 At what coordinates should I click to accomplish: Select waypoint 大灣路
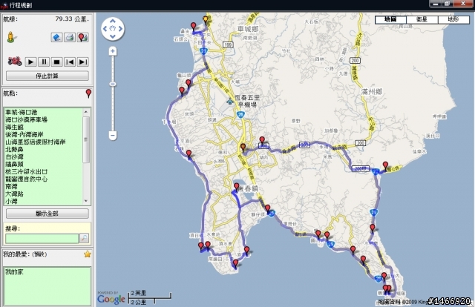pyautogui.click(x=14, y=194)
